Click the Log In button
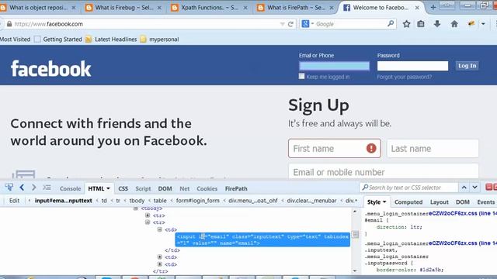 tap(467, 65)
